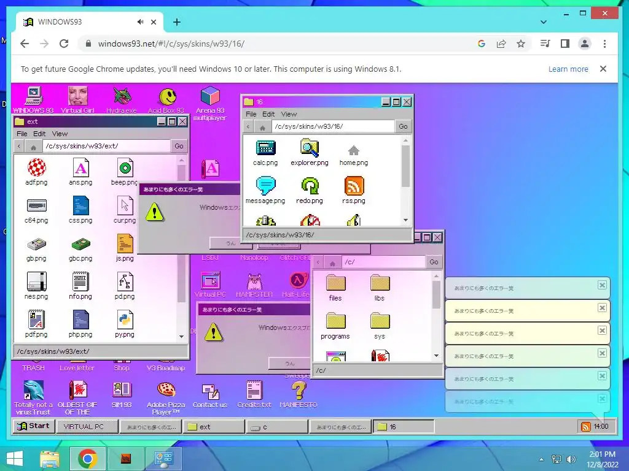Open View menu in ext window
The height and width of the screenshot is (471, 629).
coord(60,134)
